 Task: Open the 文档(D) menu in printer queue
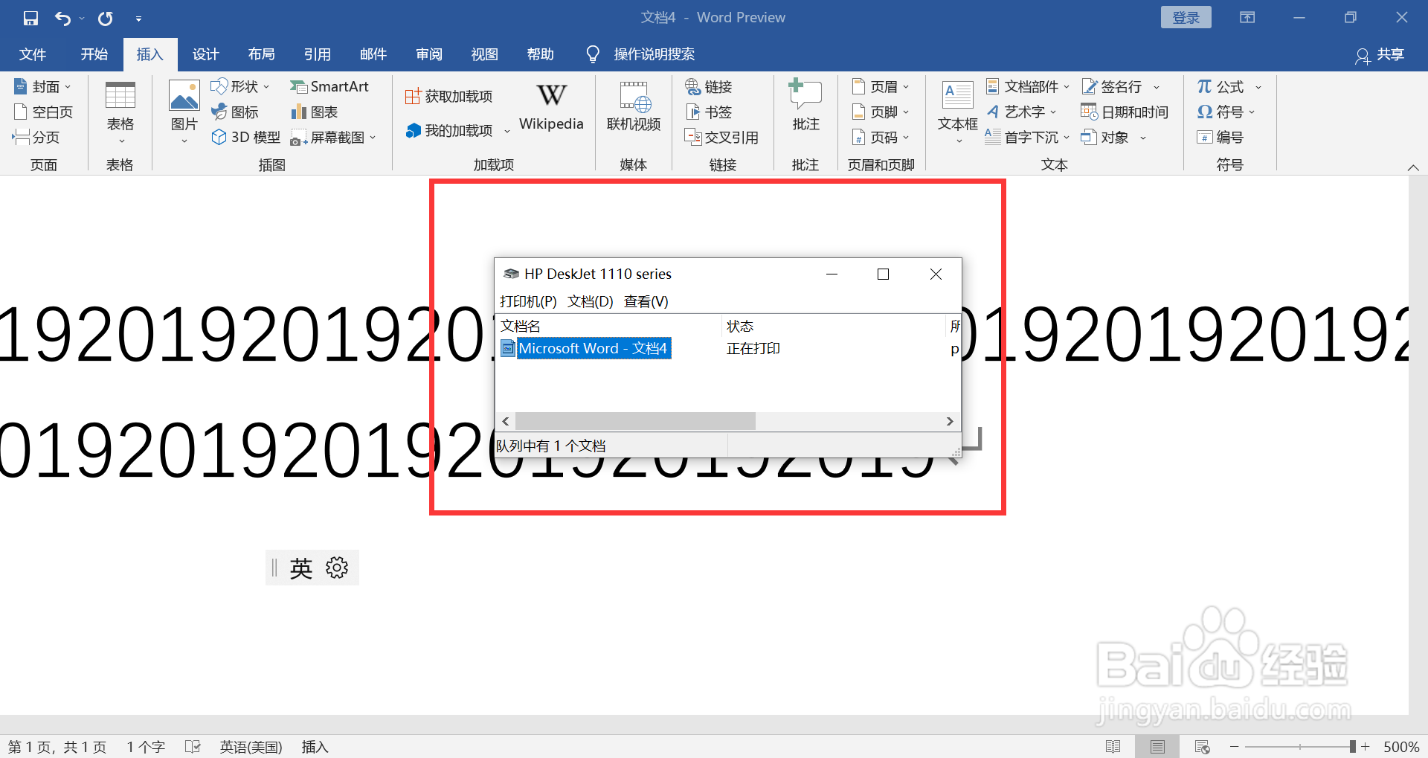click(x=588, y=301)
